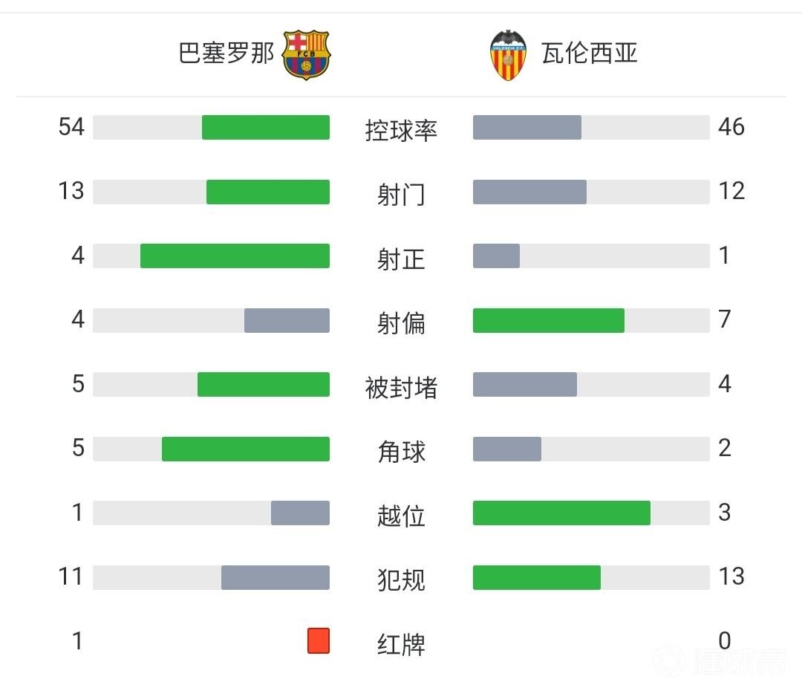Click Valencia's green offside bar
802x685 pixels.
[561, 513]
